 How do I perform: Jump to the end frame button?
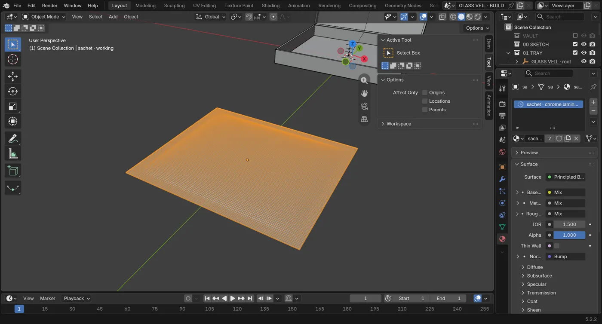(250, 298)
